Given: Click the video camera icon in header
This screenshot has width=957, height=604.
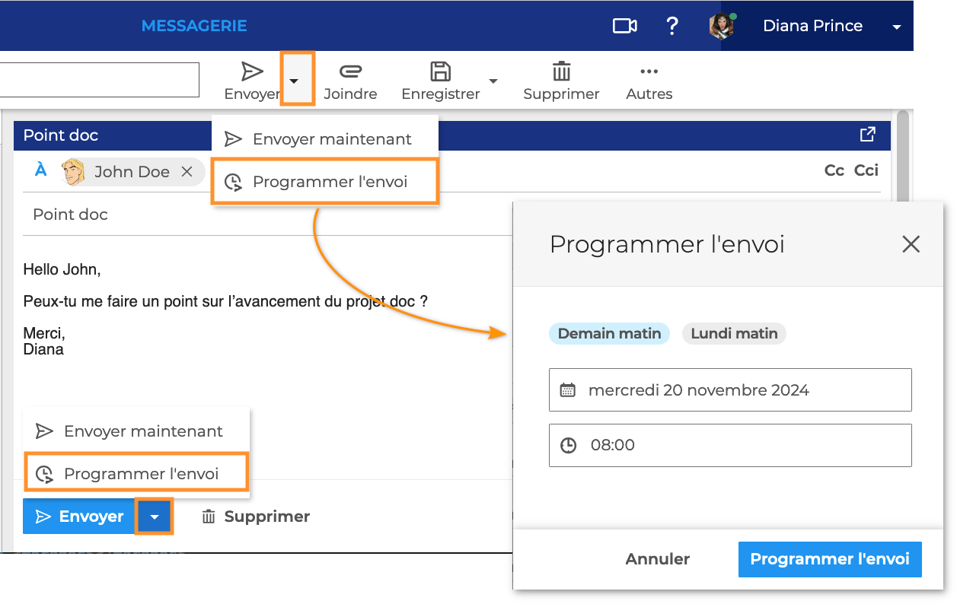Looking at the screenshot, I should (624, 26).
